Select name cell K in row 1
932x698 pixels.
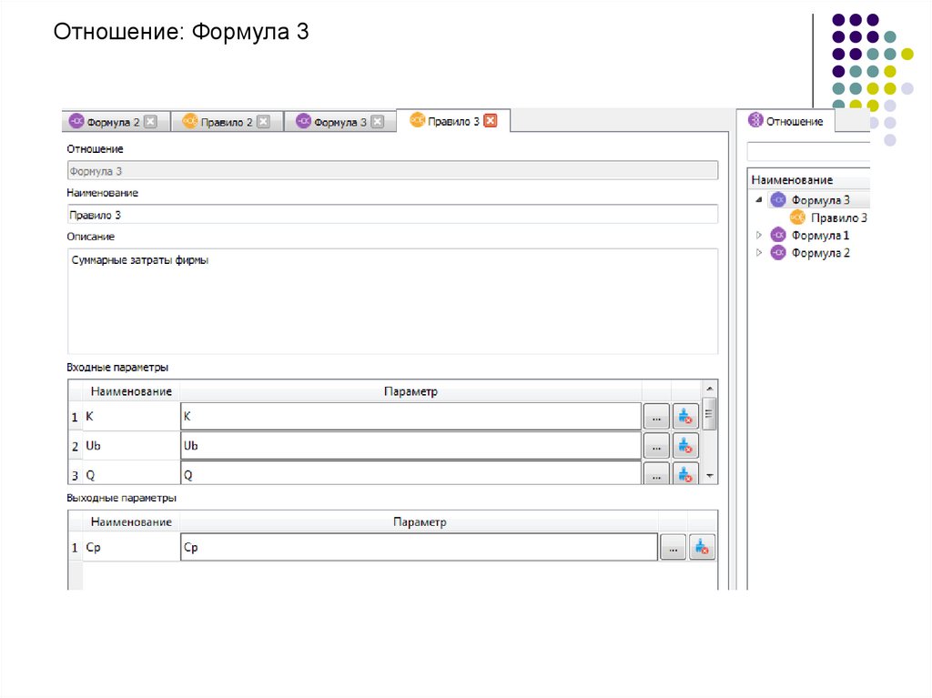[131, 416]
